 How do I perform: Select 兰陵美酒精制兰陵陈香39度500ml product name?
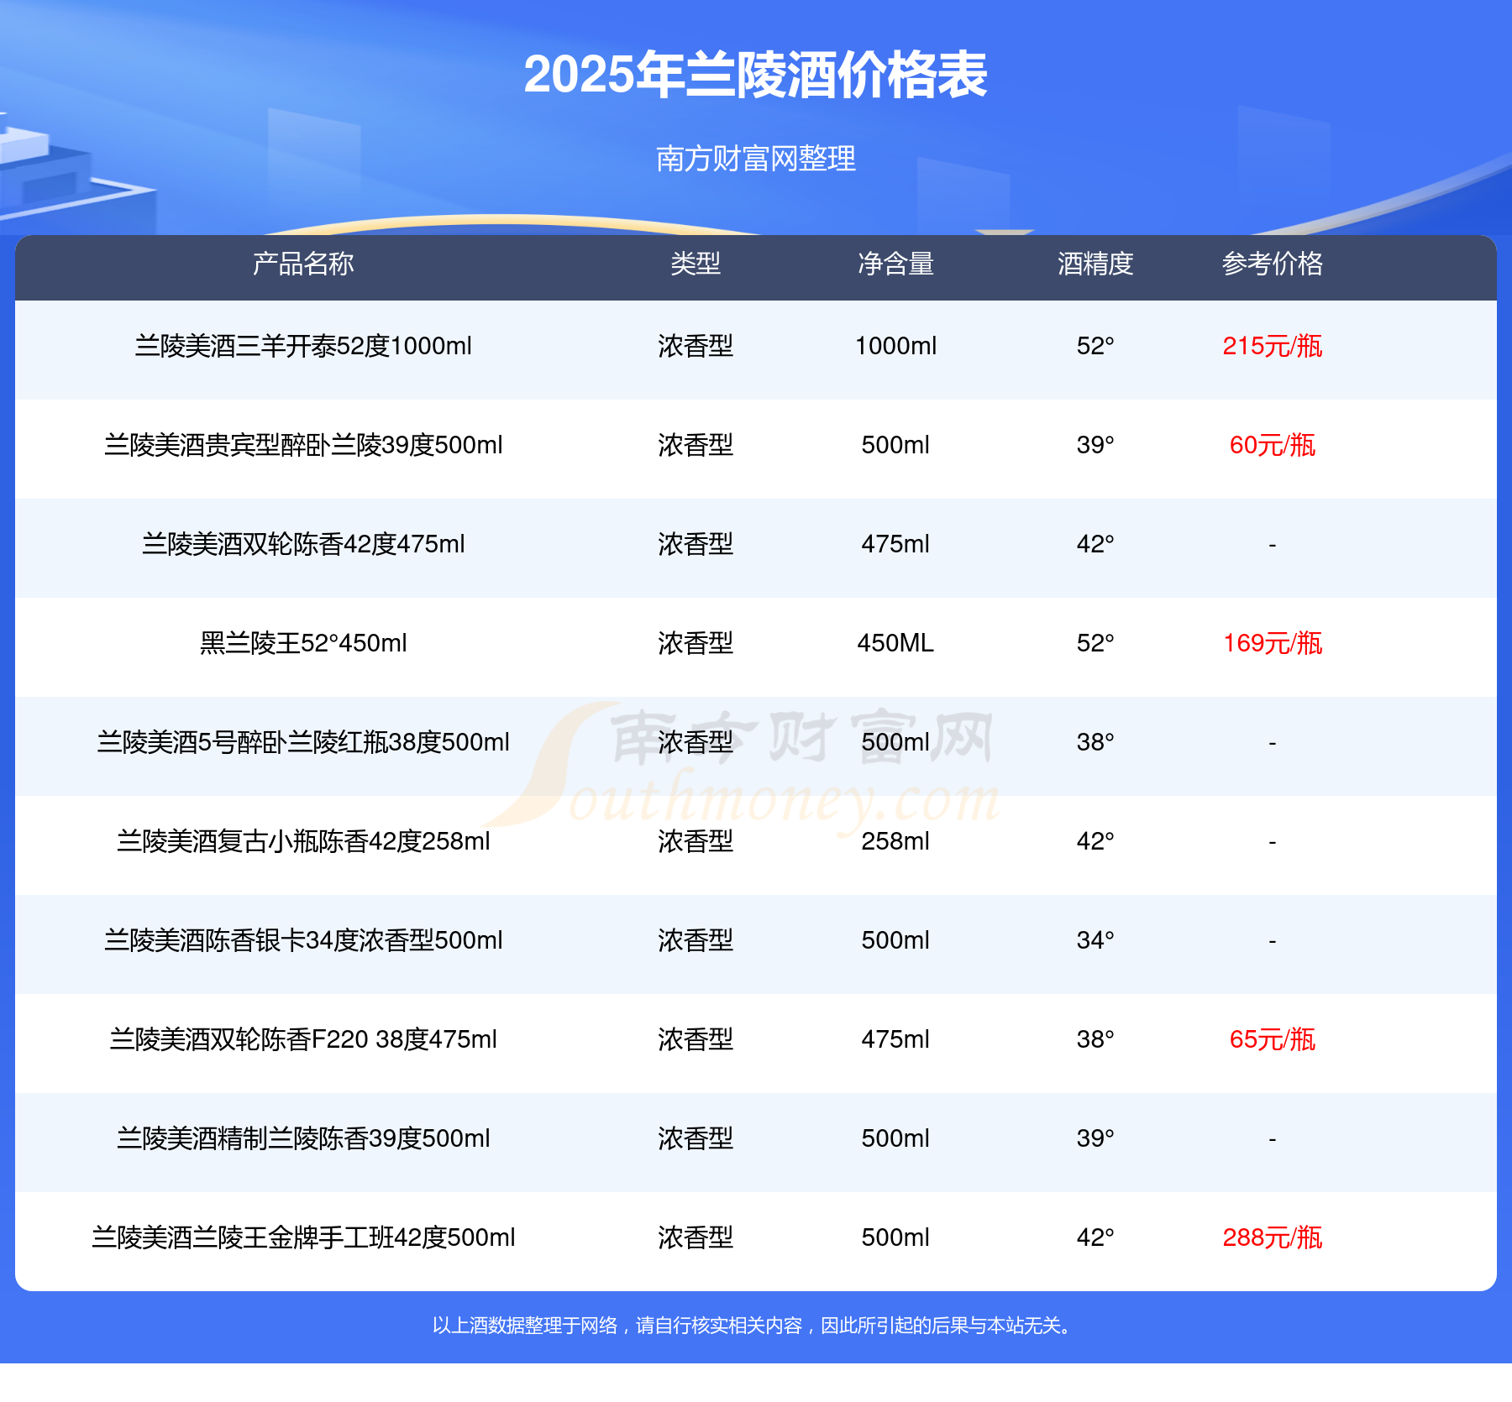303,1138
